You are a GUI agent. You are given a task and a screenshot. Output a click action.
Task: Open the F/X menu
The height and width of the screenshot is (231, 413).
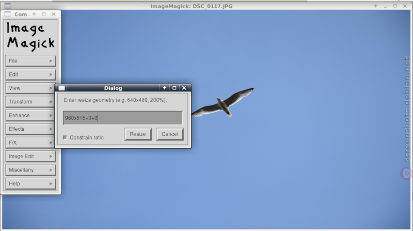click(x=30, y=143)
